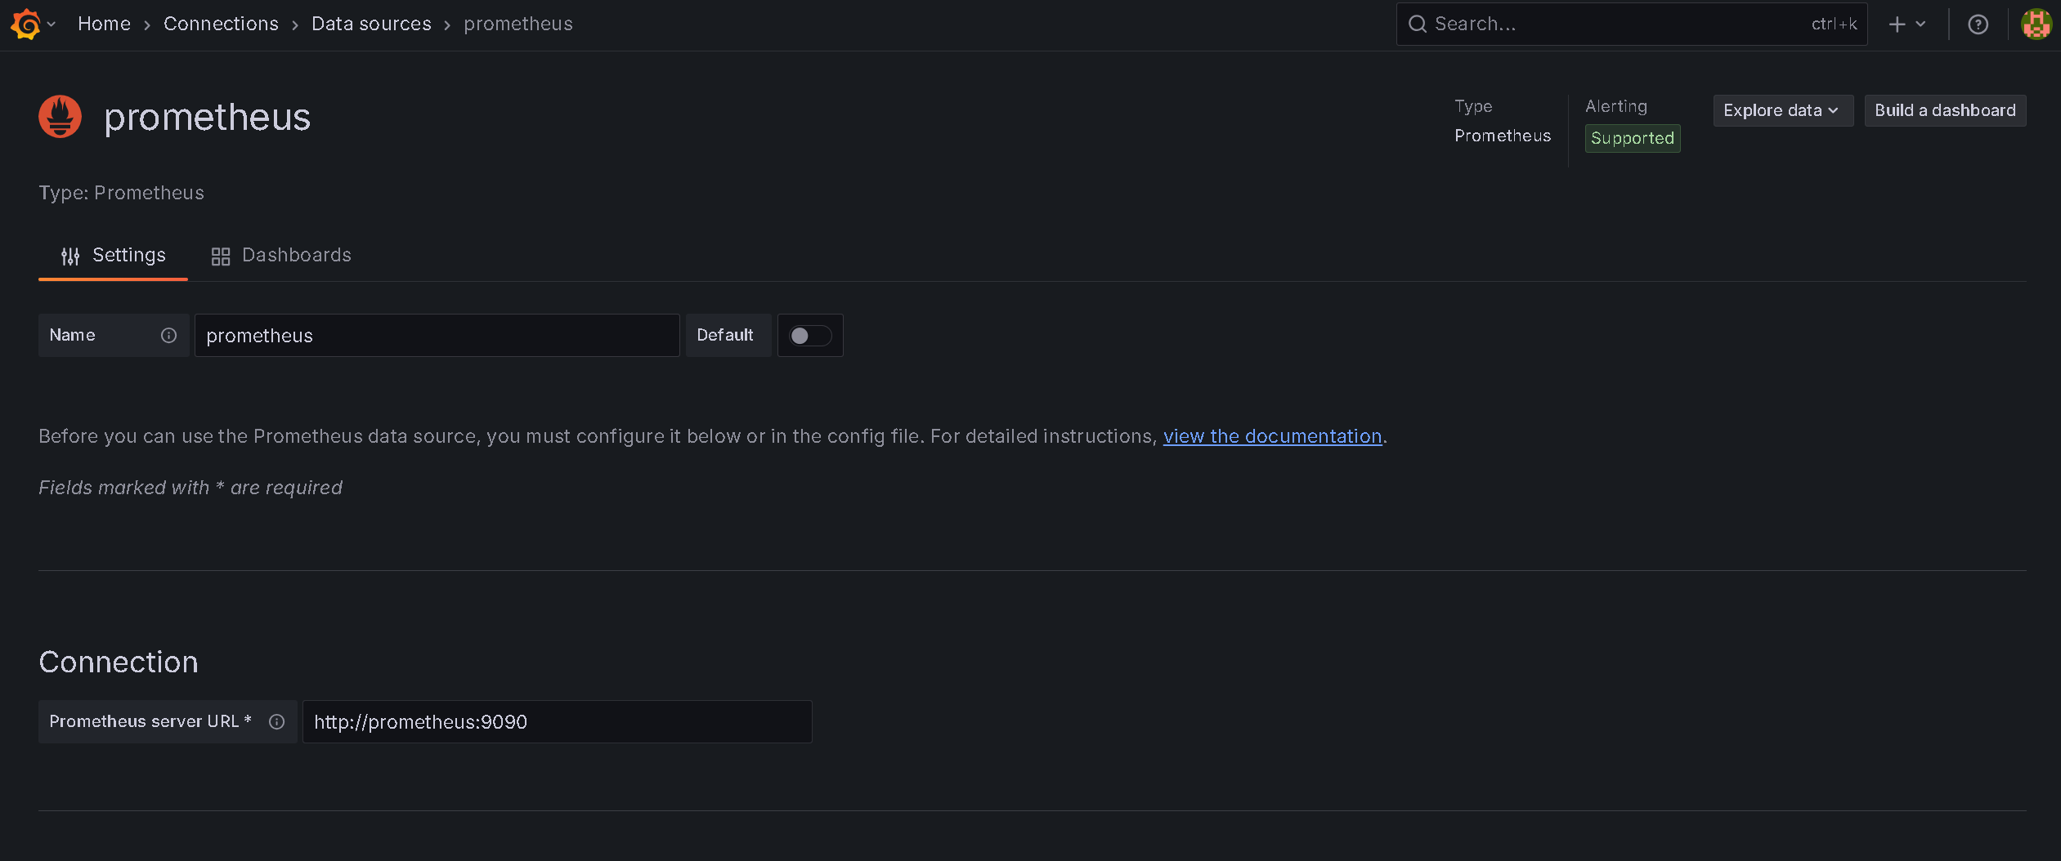The width and height of the screenshot is (2061, 861).
Task: Navigate to Connections breadcrumb
Action: 221,24
